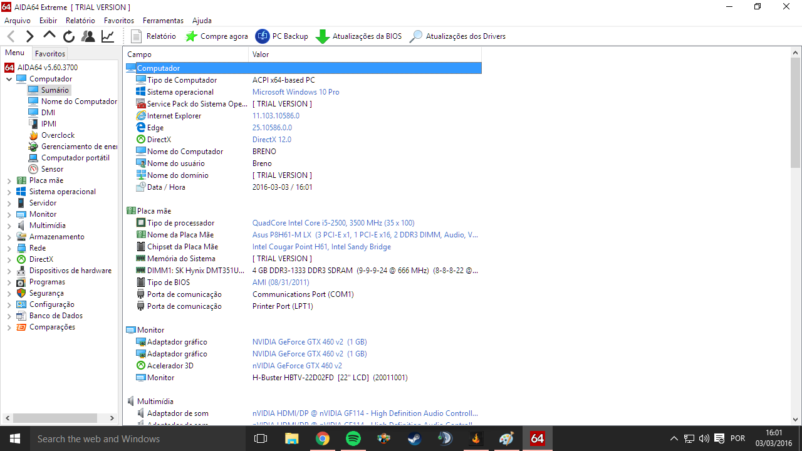This screenshot has height=451, width=802.
Task: Expand the Sistema operacional tree node
Action: pos(9,192)
